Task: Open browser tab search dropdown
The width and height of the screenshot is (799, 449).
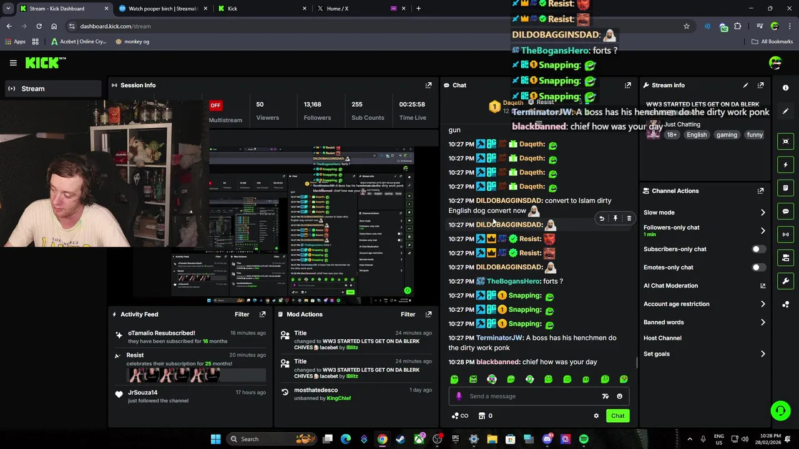Action: (8, 8)
